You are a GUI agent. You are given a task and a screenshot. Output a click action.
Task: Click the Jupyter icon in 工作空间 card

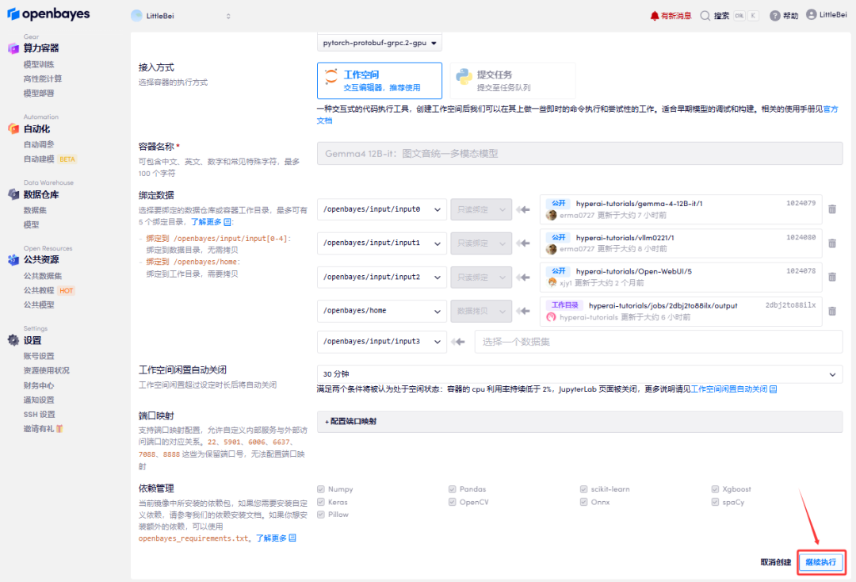(x=331, y=77)
